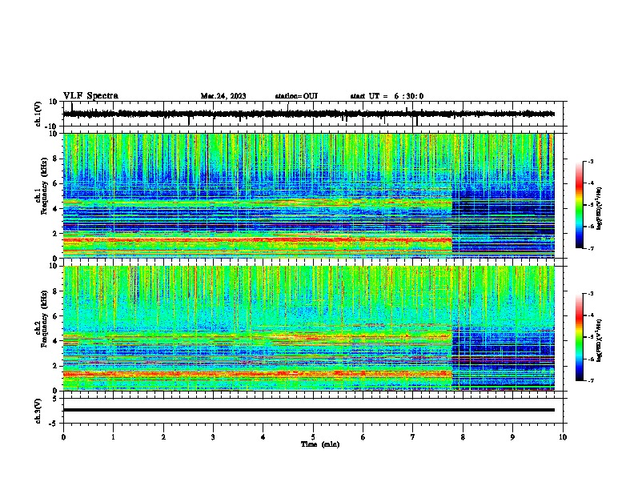Click time axis tick label "0"

63,437
